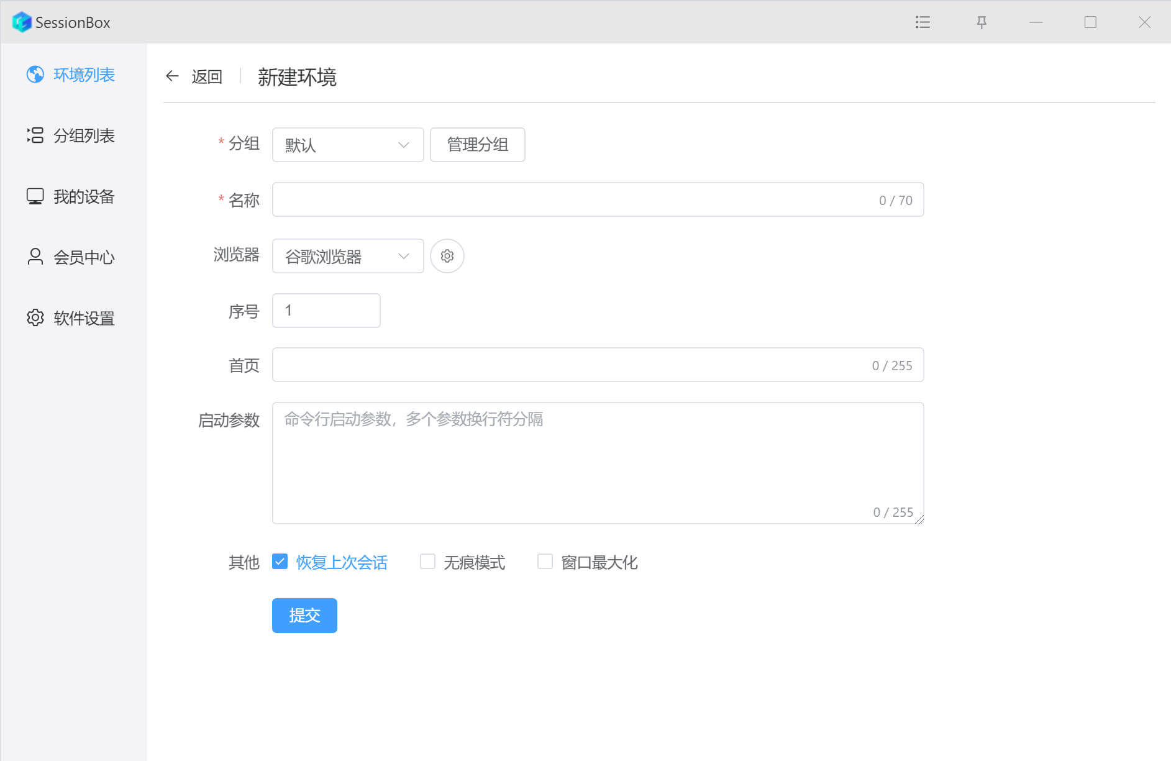Viewport: 1171px width, 761px height.
Task: Click the SessionBox logo icon
Action: [x=22, y=22]
